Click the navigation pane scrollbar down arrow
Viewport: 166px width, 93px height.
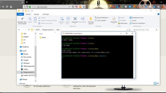36,81
